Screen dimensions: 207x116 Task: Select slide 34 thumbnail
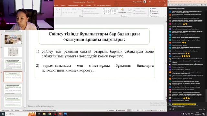[13, 101]
